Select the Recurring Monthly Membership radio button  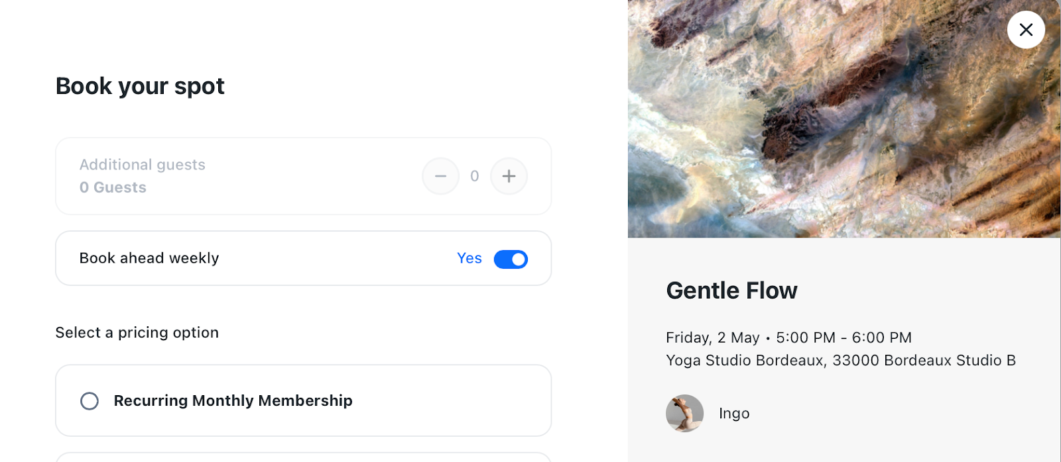point(90,401)
